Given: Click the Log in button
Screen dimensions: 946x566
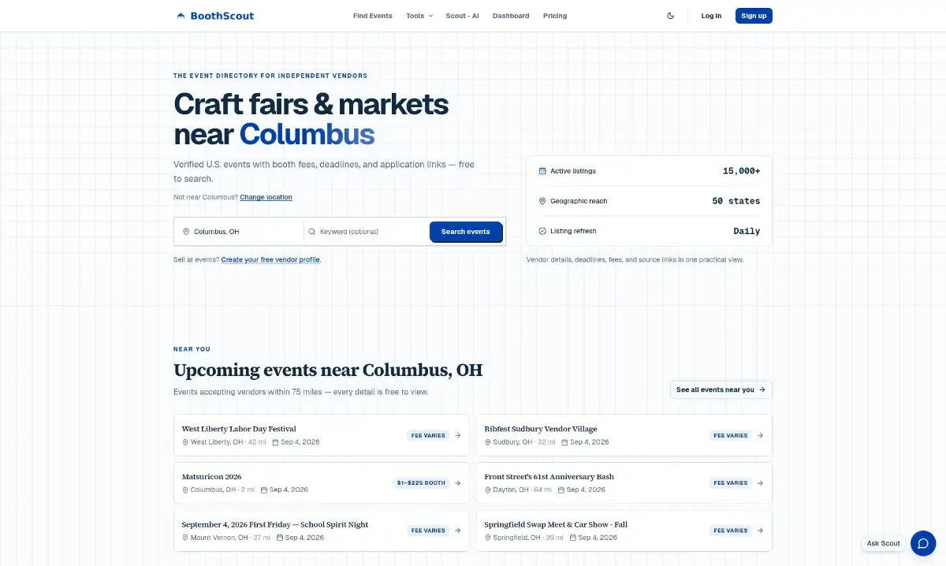Looking at the screenshot, I should pyautogui.click(x=711, y=16).
